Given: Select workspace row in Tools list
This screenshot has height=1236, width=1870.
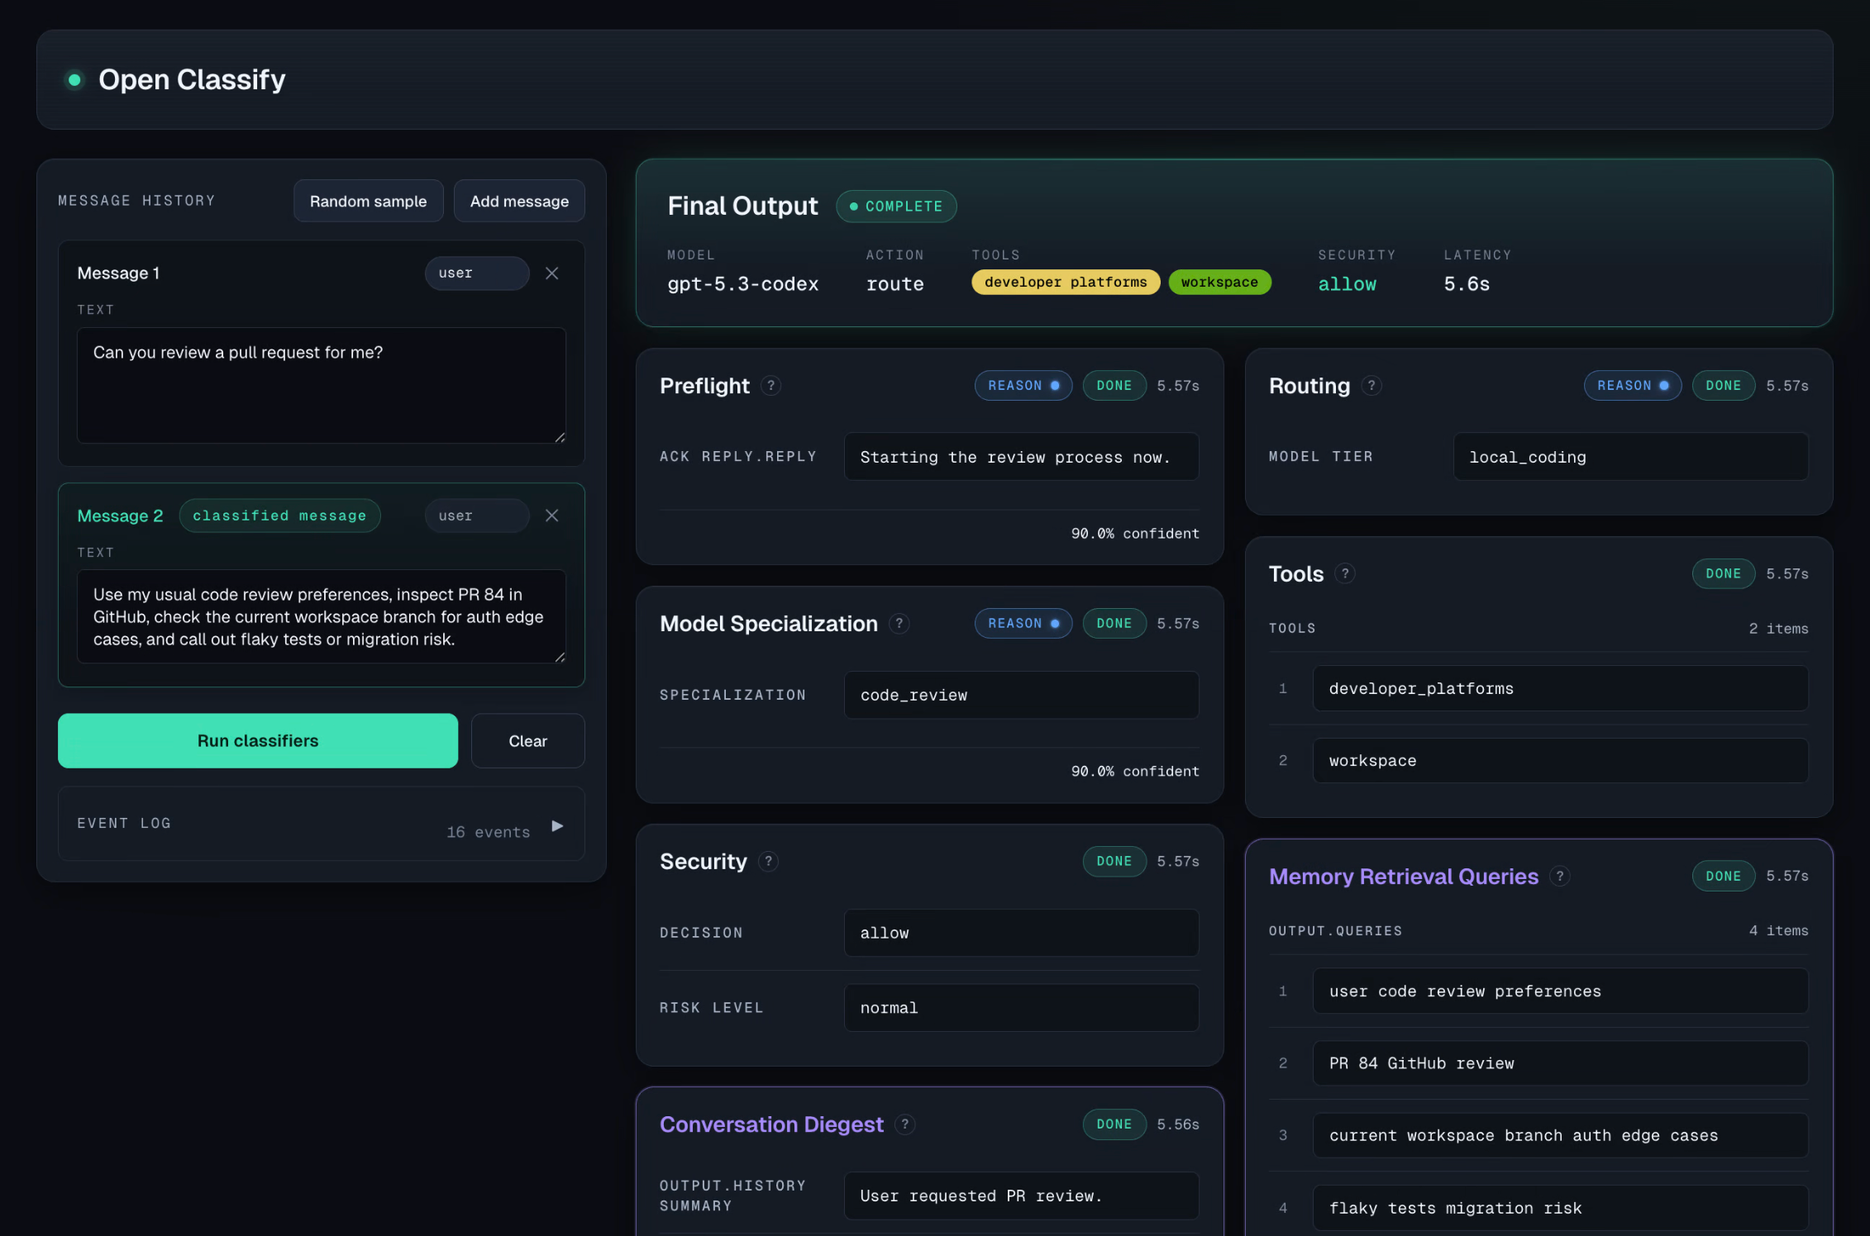Looking at the screenshot, I should pyautogui.click(x=1560, y=760).
